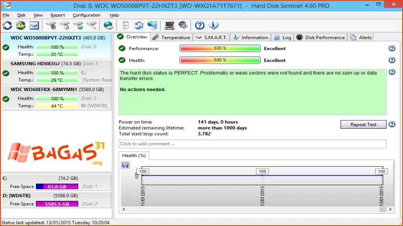Viewport: 403px width, 226px height.
Task: Click the 'No actions needed.' text
Action: (142, 89)
